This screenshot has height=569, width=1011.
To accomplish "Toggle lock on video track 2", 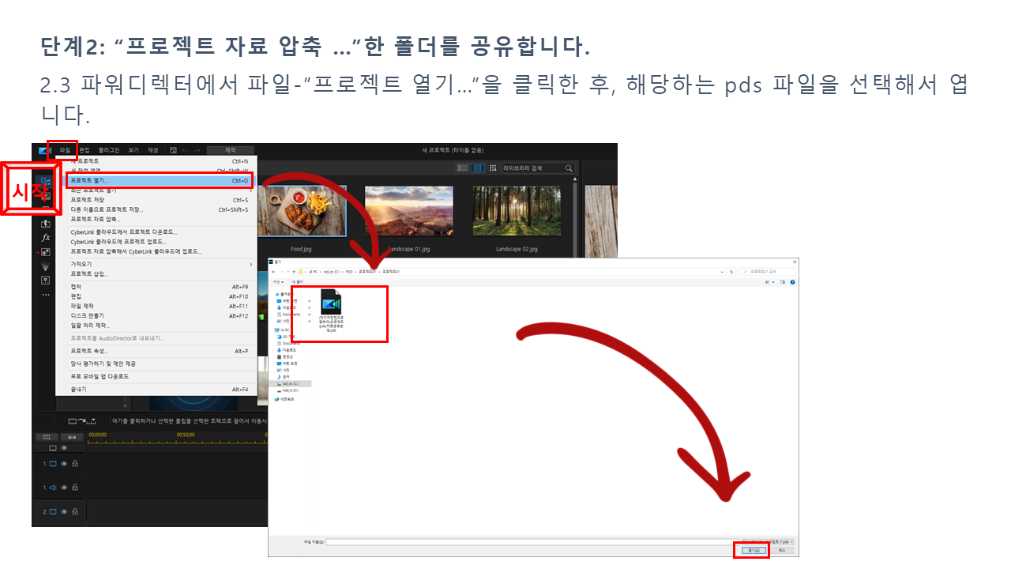I will click(75, 511).
